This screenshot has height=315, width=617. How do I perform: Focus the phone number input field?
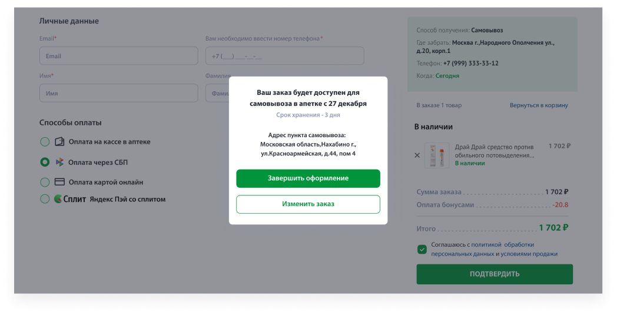click(284, 56)
